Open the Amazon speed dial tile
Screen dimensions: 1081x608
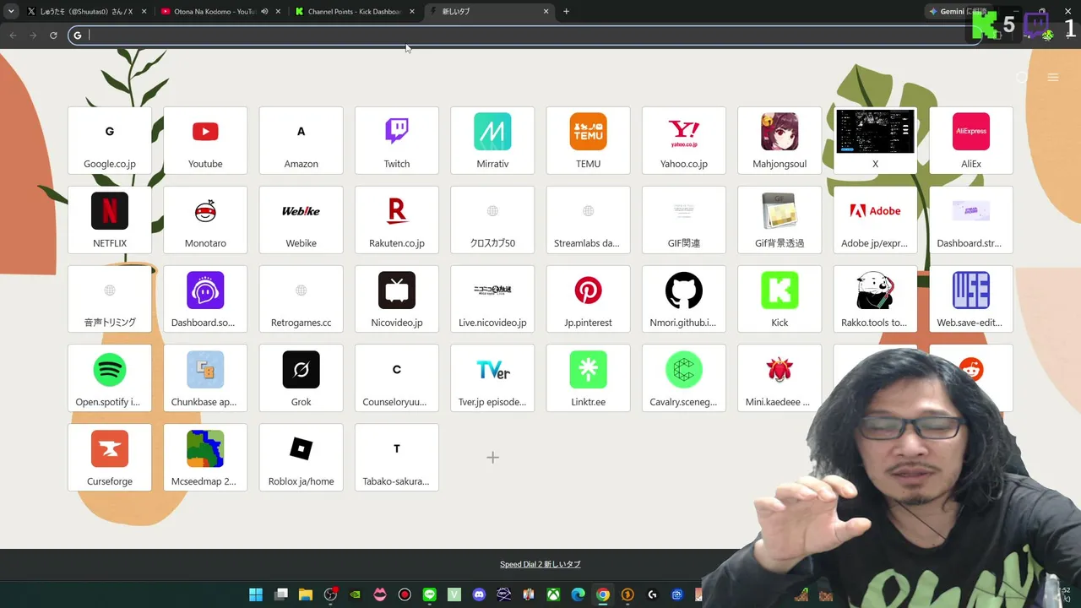coord(301,140)
